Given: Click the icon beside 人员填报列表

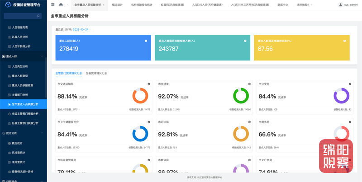Looking at the screenshot, I should click(10, 28).
